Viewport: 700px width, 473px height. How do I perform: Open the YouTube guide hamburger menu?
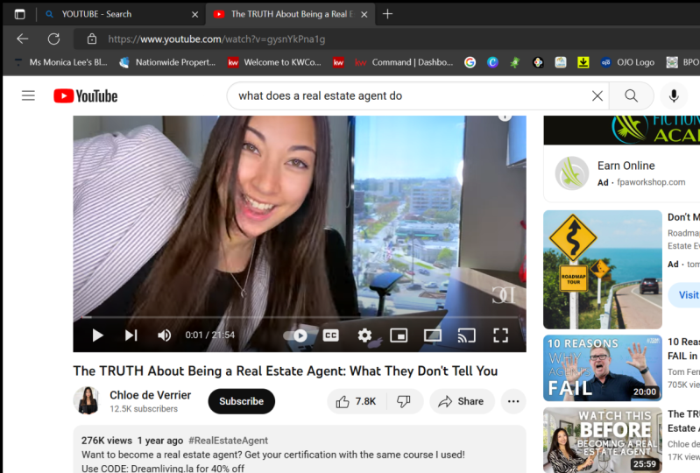(x=28, y=95)
